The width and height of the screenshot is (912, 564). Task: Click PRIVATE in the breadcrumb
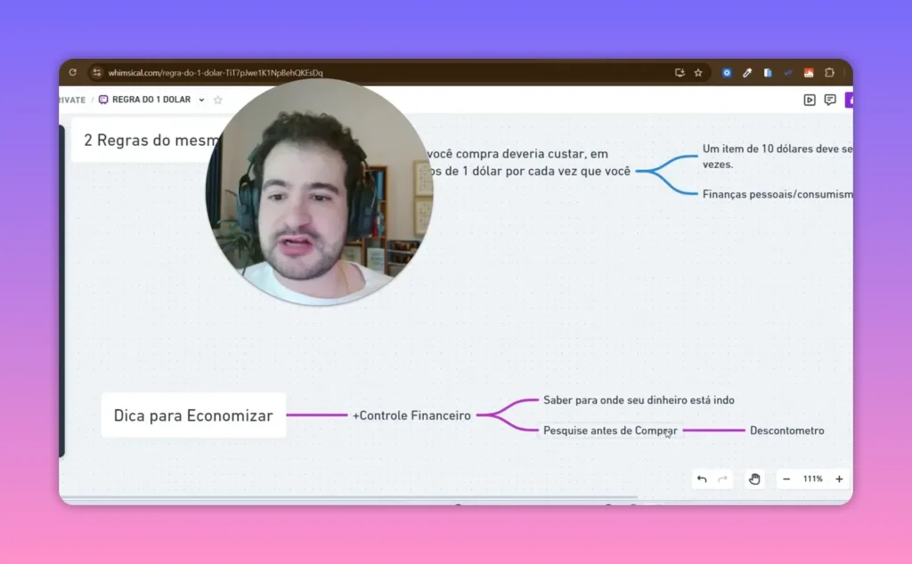pos(70,100)
